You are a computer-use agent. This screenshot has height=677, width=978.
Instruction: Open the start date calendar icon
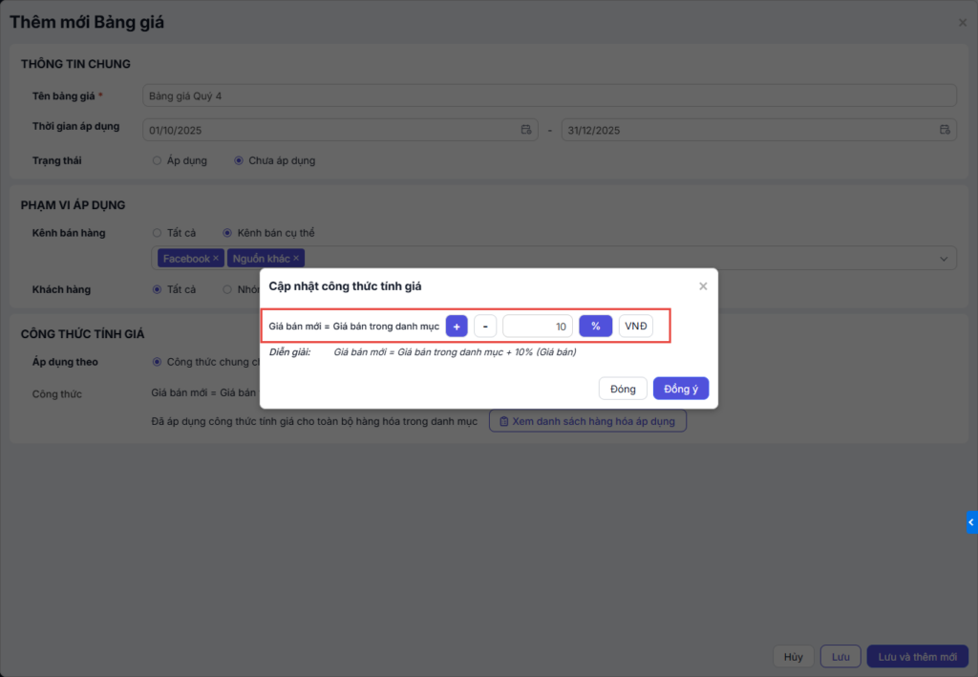pyautogui.click(x=525, y=130)
